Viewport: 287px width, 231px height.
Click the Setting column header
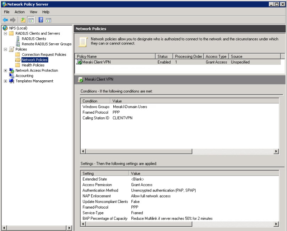[105, 173]
